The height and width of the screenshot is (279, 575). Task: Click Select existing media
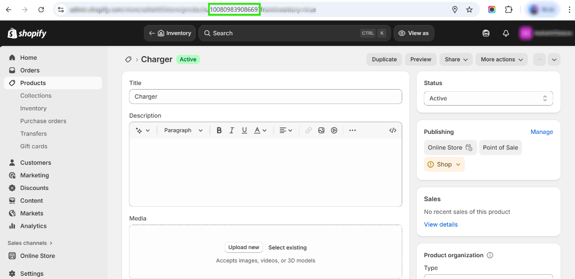(x=288, y=248)
